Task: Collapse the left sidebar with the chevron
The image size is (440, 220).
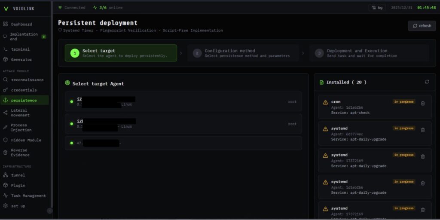Action: pos(49,211)
